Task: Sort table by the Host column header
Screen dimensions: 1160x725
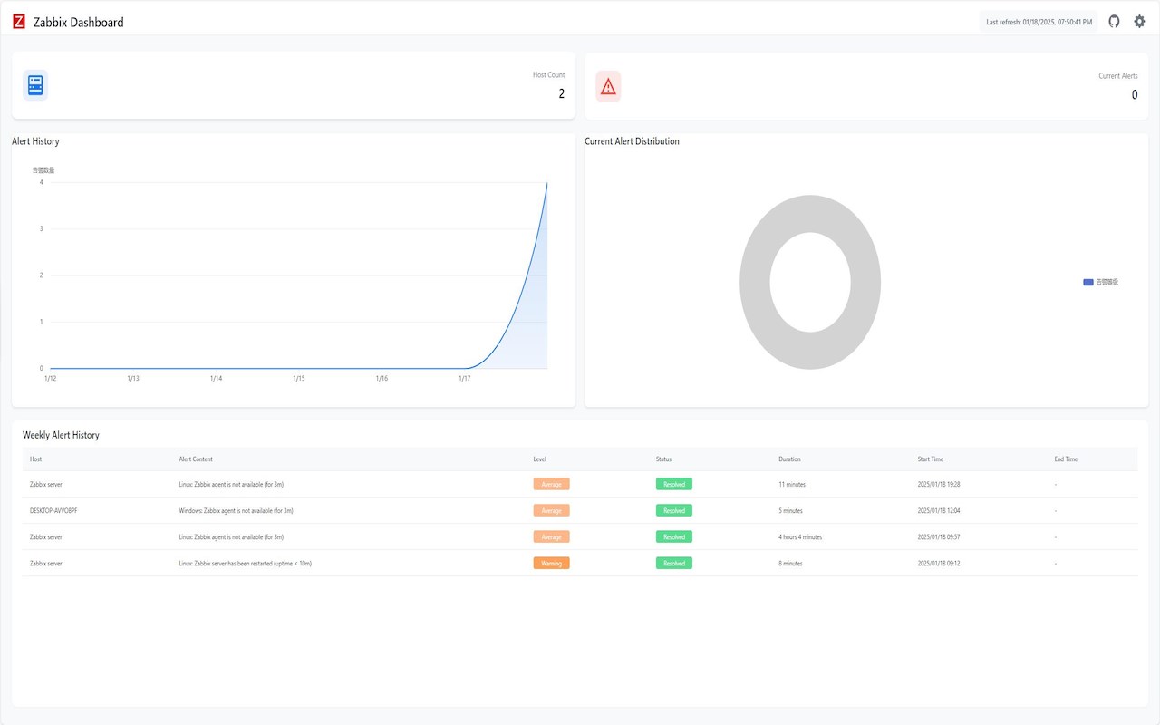Action: [x=36, y=459]
